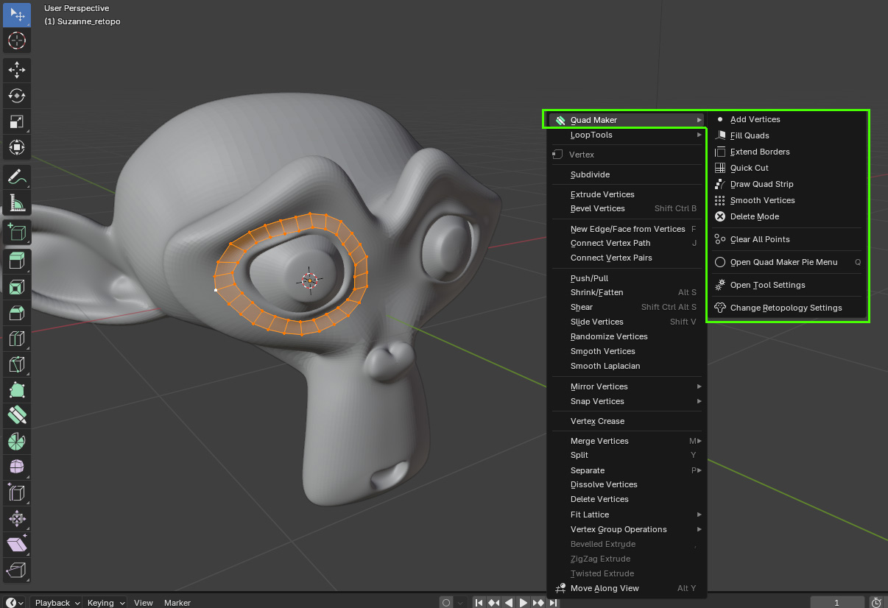Choose Extend Borders
Viewport: 888px width, 608px height.
click(787, 152)
